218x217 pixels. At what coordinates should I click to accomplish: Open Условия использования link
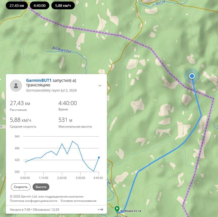(78, 201)
